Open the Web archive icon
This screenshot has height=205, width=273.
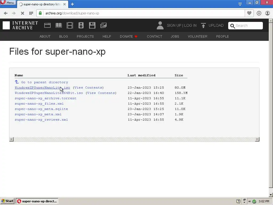coord(47,25)
